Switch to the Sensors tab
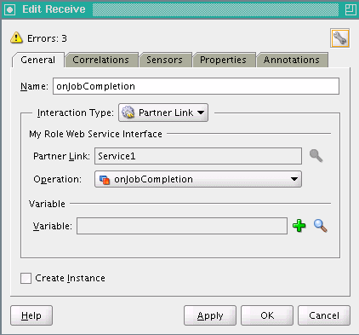The width and height of the screenshot is (359, 335). tap(165, 60)
